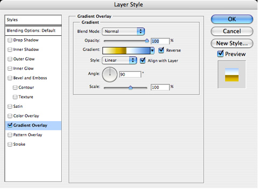Screen dimensions: 258x193
Task: Open the Bevel and Emboss settings
Action: pyautogui.click(x=30, y=78)
